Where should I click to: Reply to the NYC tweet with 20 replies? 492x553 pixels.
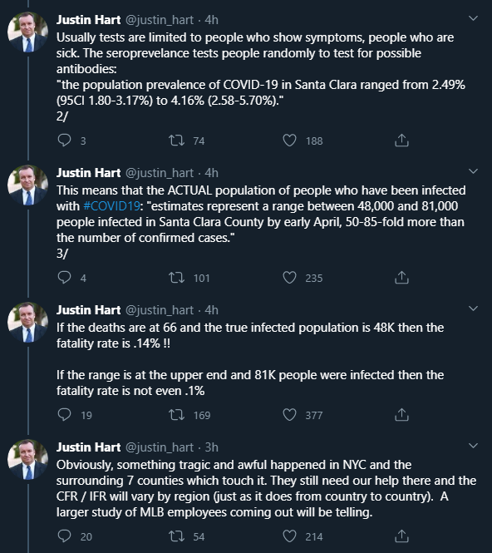coord(64,536)
